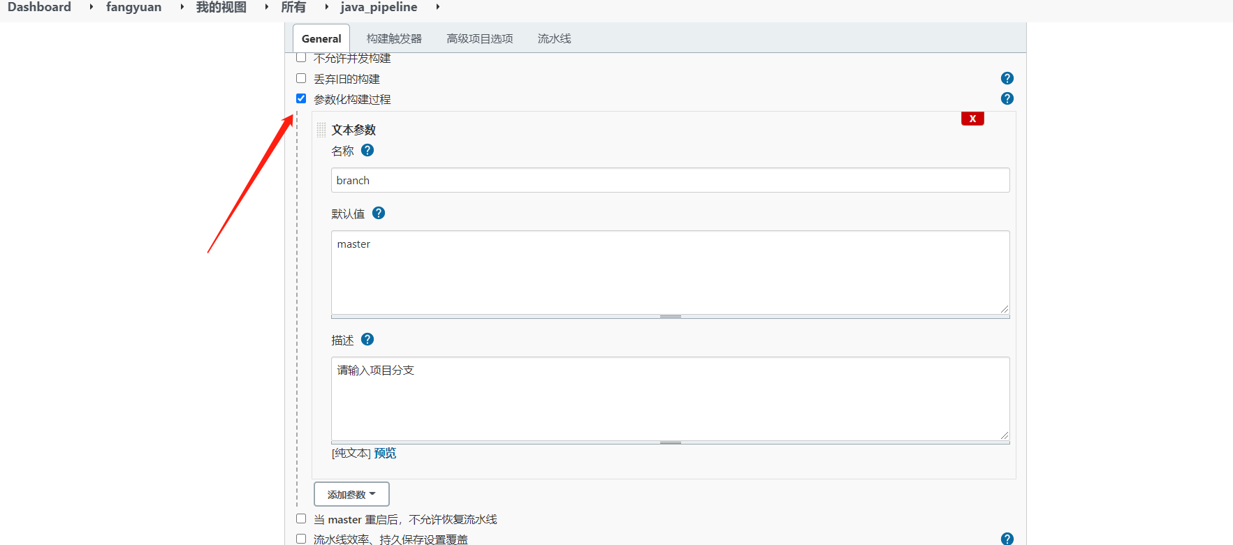The height and width of the screenshot is (545, 1233).
Task: Delete the 文本参数 with red X
Action: coord(972,119)
